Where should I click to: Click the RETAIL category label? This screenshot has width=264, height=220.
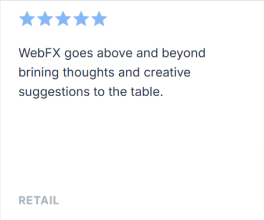(x=39, y=200)
